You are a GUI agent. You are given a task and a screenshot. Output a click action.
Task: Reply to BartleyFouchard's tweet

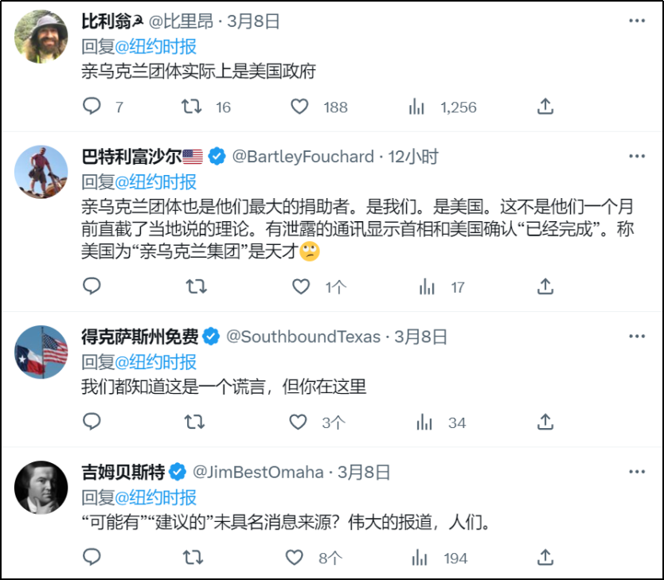pos(92,286)
